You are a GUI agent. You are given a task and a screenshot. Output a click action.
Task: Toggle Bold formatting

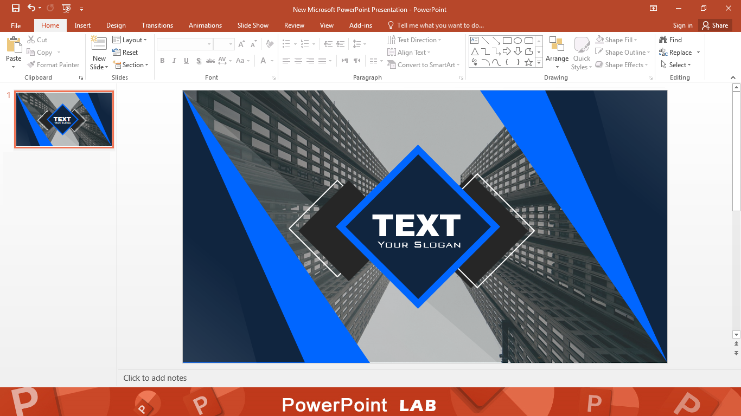162,61
